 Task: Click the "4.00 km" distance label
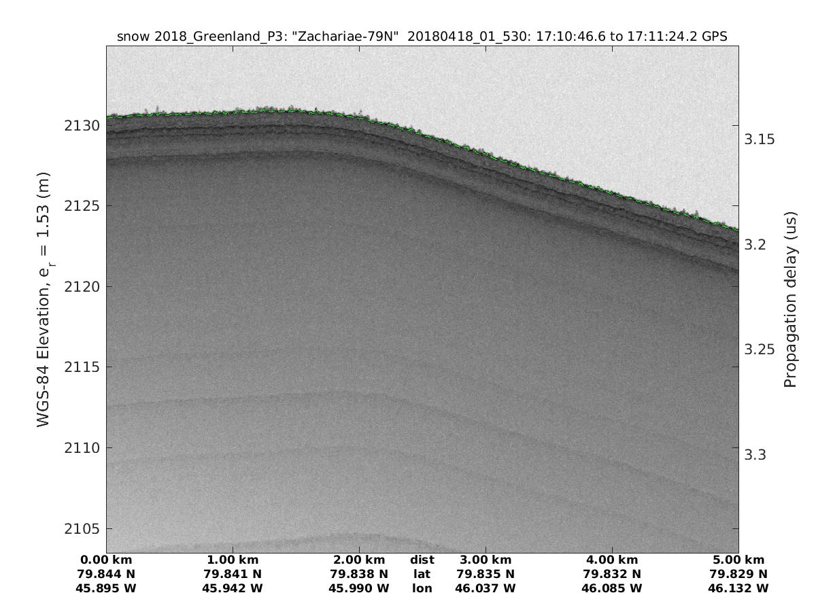point(612,560)
